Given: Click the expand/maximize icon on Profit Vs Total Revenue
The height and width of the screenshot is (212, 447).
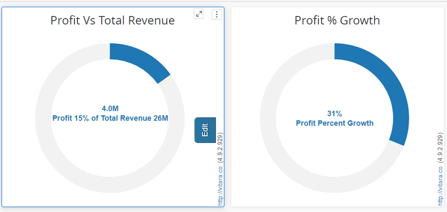Looking at the screenshot, I should coord(199,14).
